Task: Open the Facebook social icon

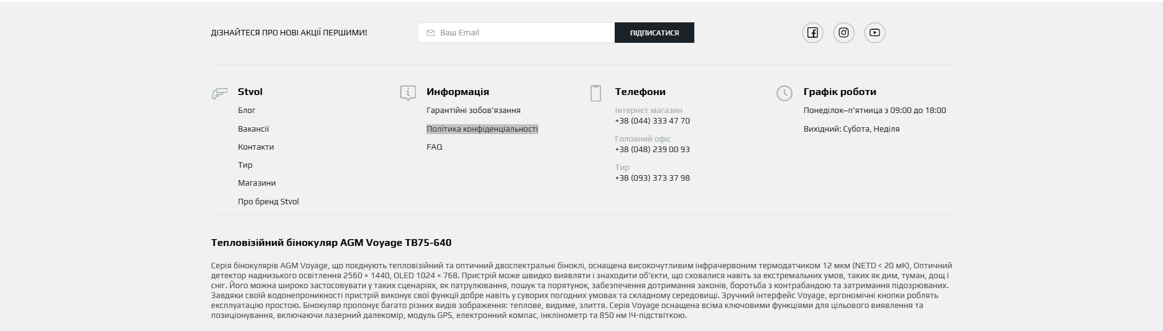Action: pyautogui.click(x=812, y=33)
